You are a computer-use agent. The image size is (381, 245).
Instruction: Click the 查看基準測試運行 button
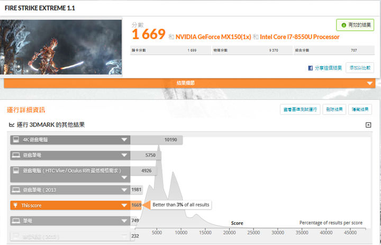pos(300,110)
